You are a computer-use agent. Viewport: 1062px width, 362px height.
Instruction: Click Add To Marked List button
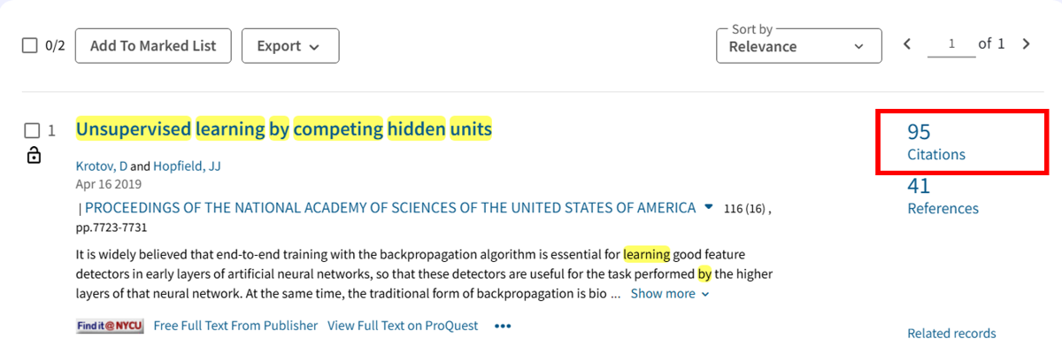pyautogui.click(x=152, y=46)
